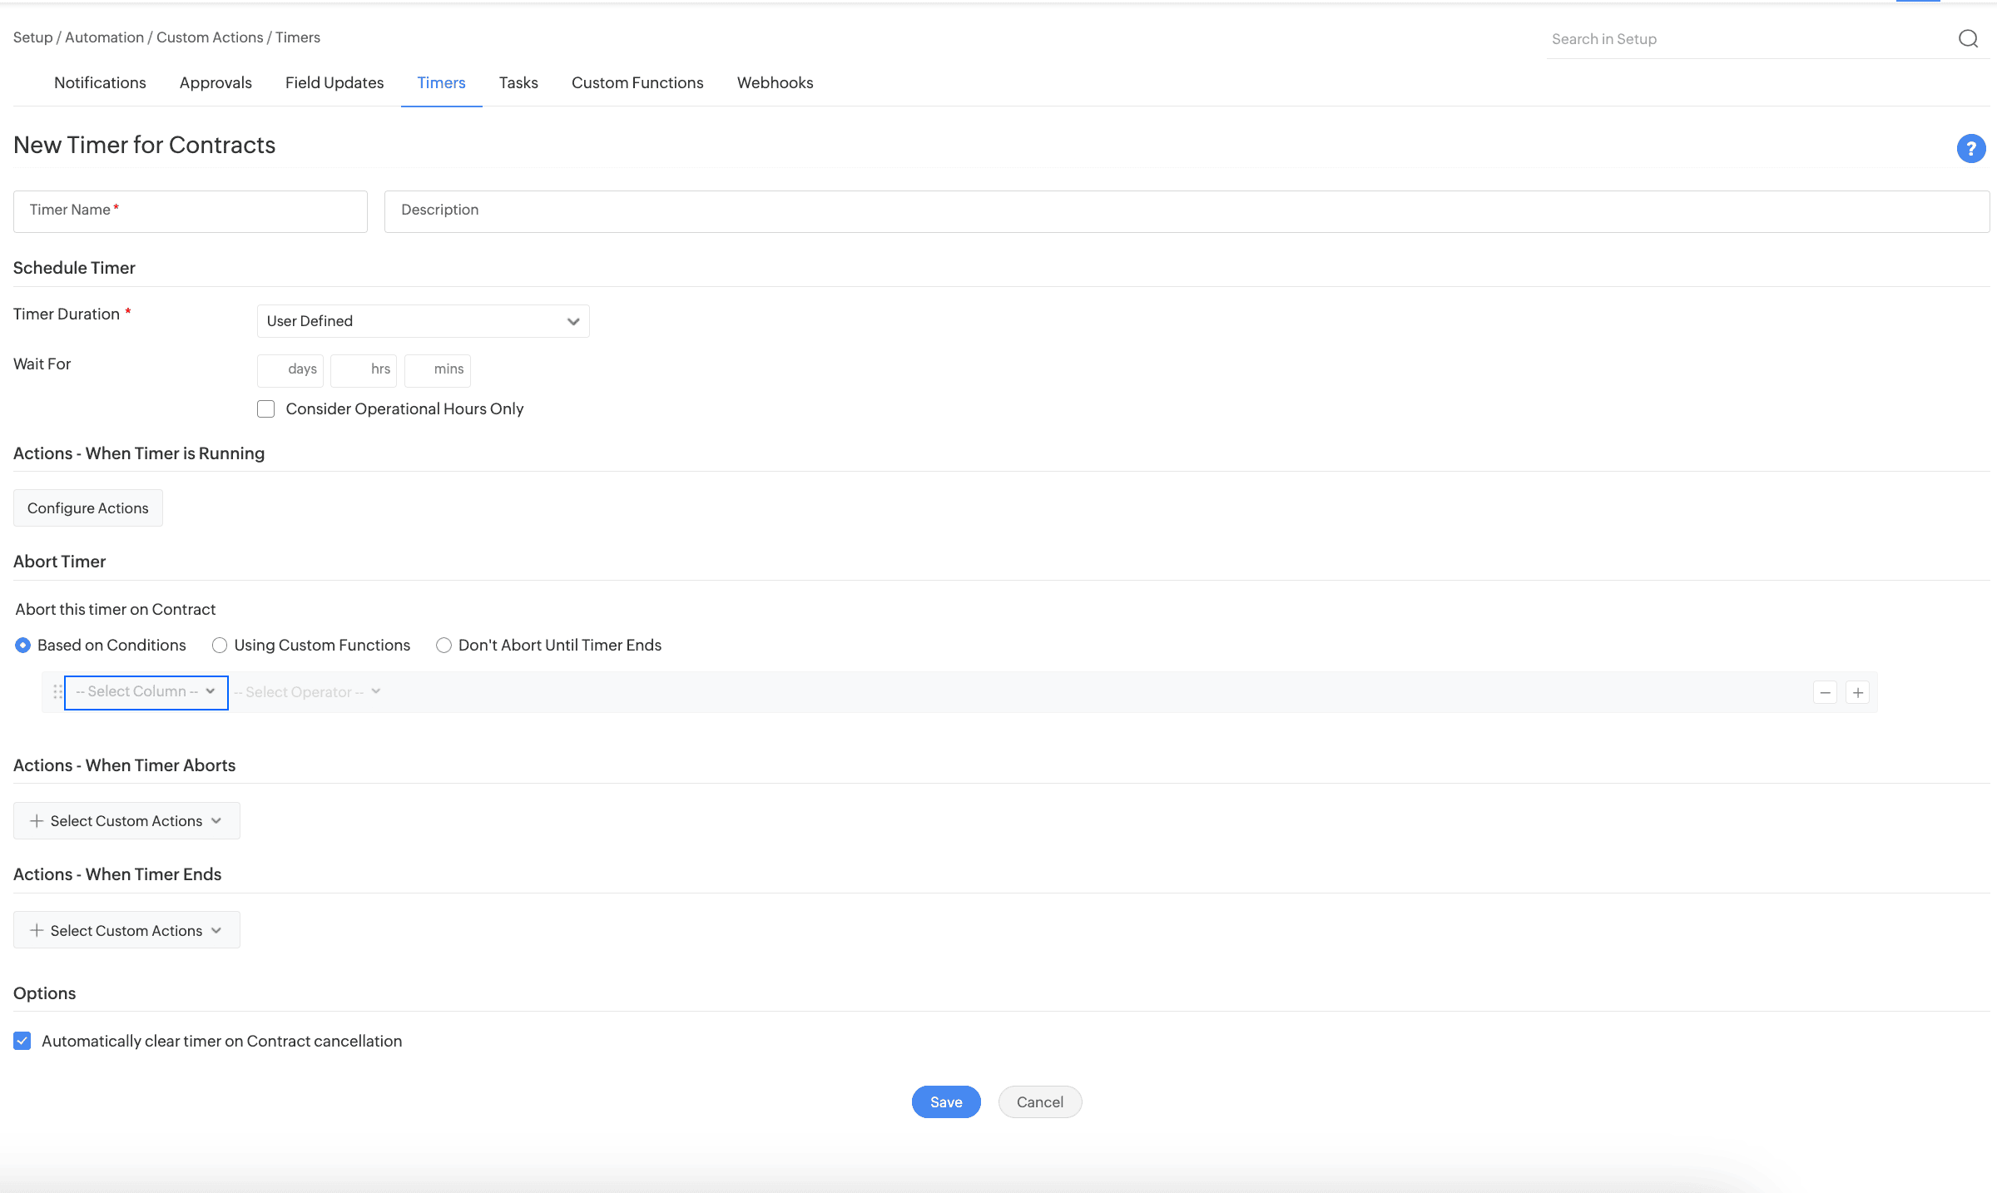Image resolution: width=1997 pixels, height=1193 pixels.
Task: Click the minus icon to remove condition row
Action: click(1825, 693)
